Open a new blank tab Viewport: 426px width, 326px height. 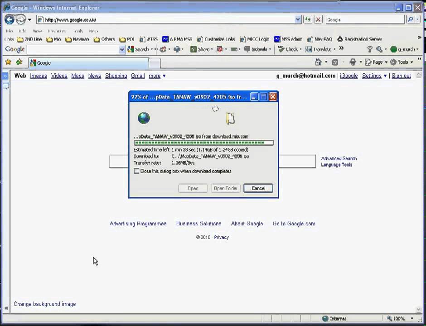[x=155, y=63]
